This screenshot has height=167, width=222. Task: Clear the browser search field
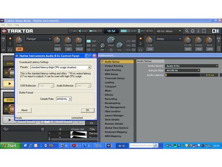pos(43,129)
